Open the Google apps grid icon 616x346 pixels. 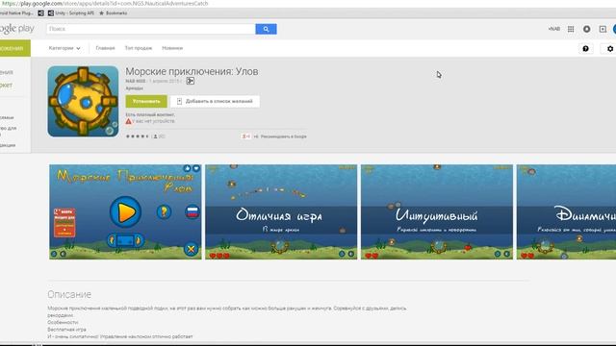[571, 29]
